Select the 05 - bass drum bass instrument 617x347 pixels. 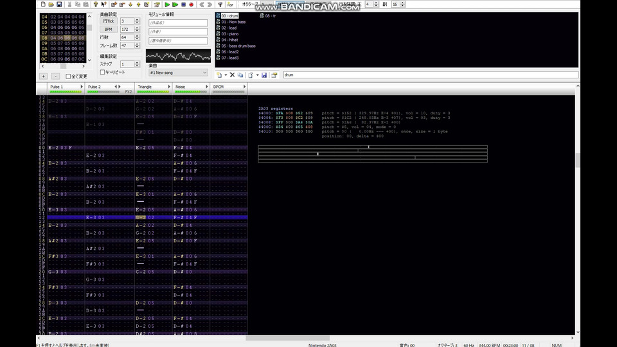238,46
